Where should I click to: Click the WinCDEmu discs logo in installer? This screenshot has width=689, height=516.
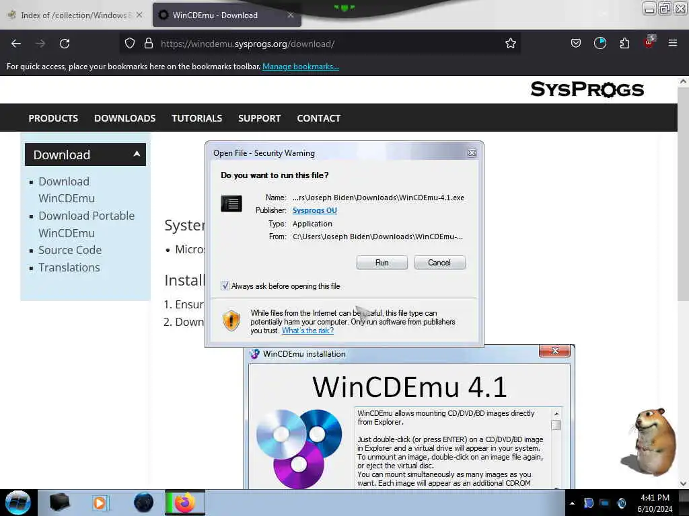(x=299, y=447)
